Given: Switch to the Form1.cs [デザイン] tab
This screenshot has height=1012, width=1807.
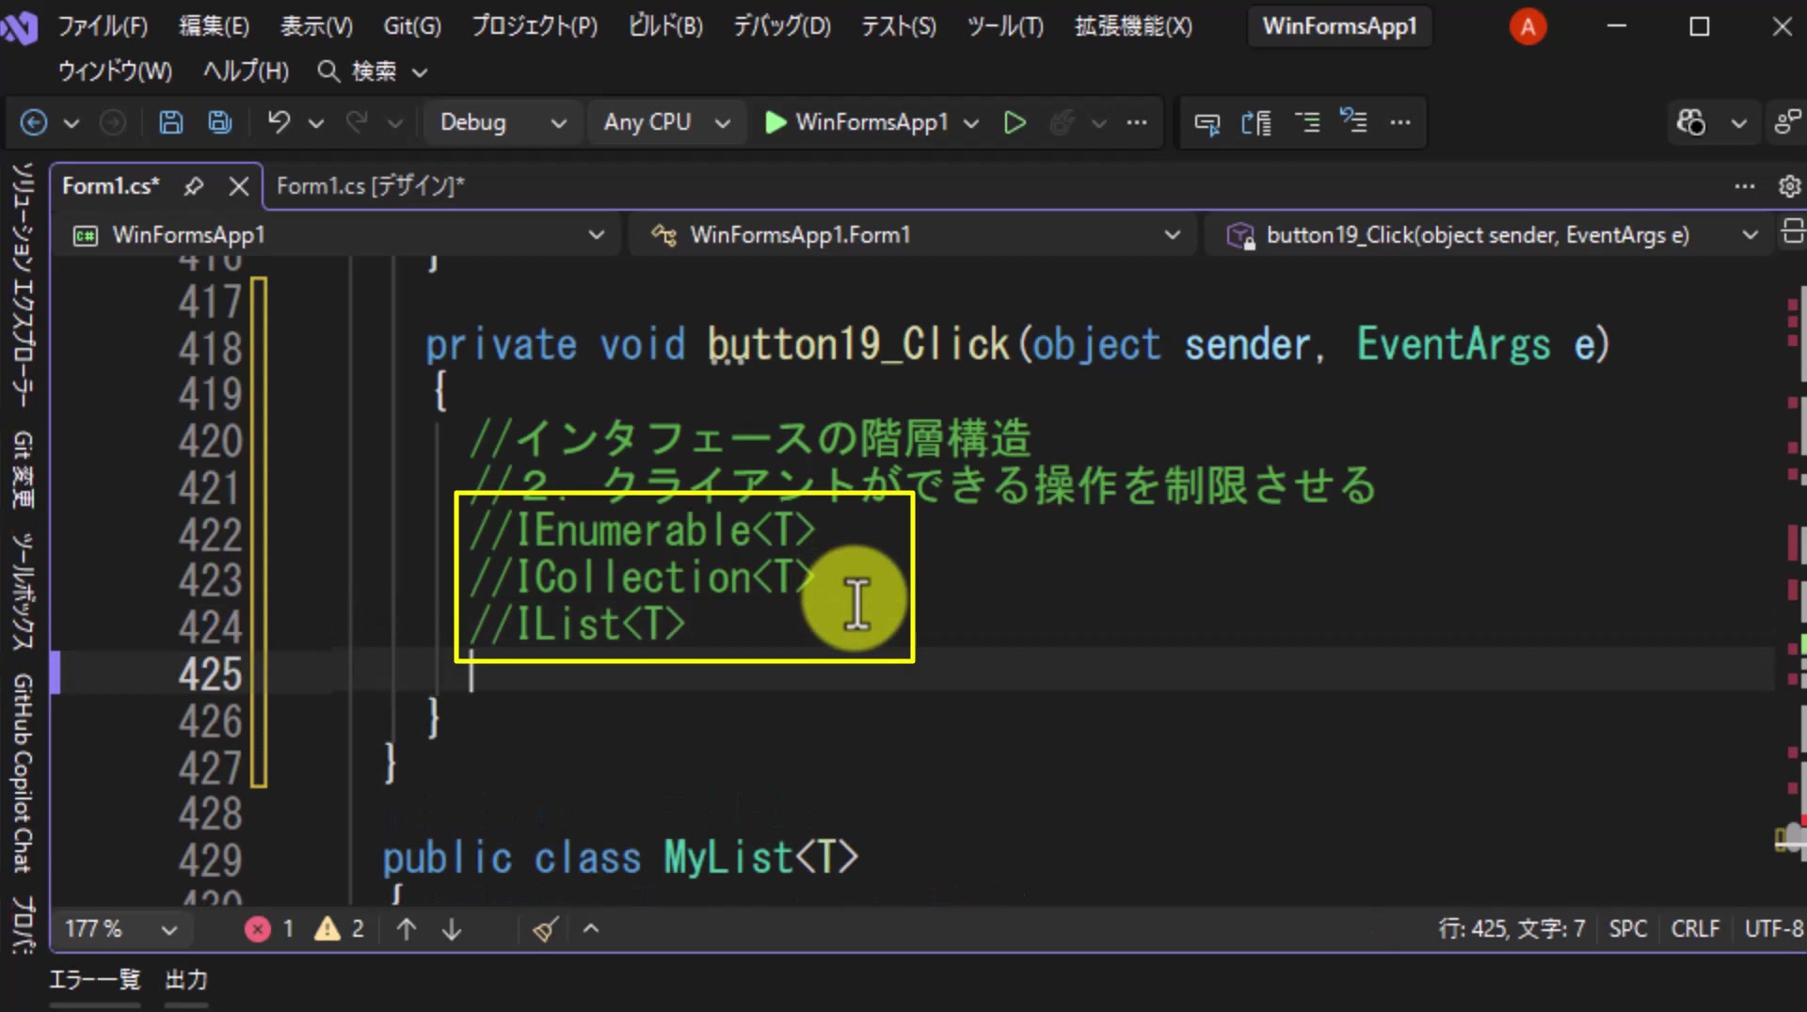Looking at the screenshot, I should [x=371, y=186].
